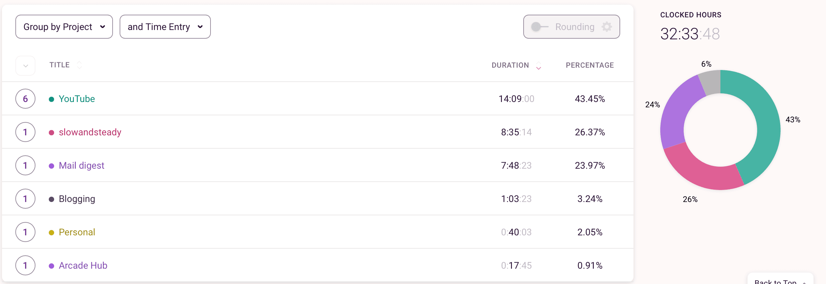Open the and Time Entry dropdown
Screen dimensions: 826x284
coord(165,27)
